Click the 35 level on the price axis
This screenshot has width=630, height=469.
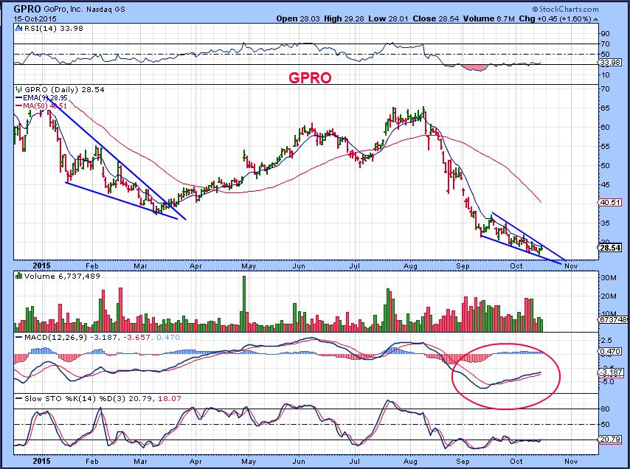pos(606,223)
